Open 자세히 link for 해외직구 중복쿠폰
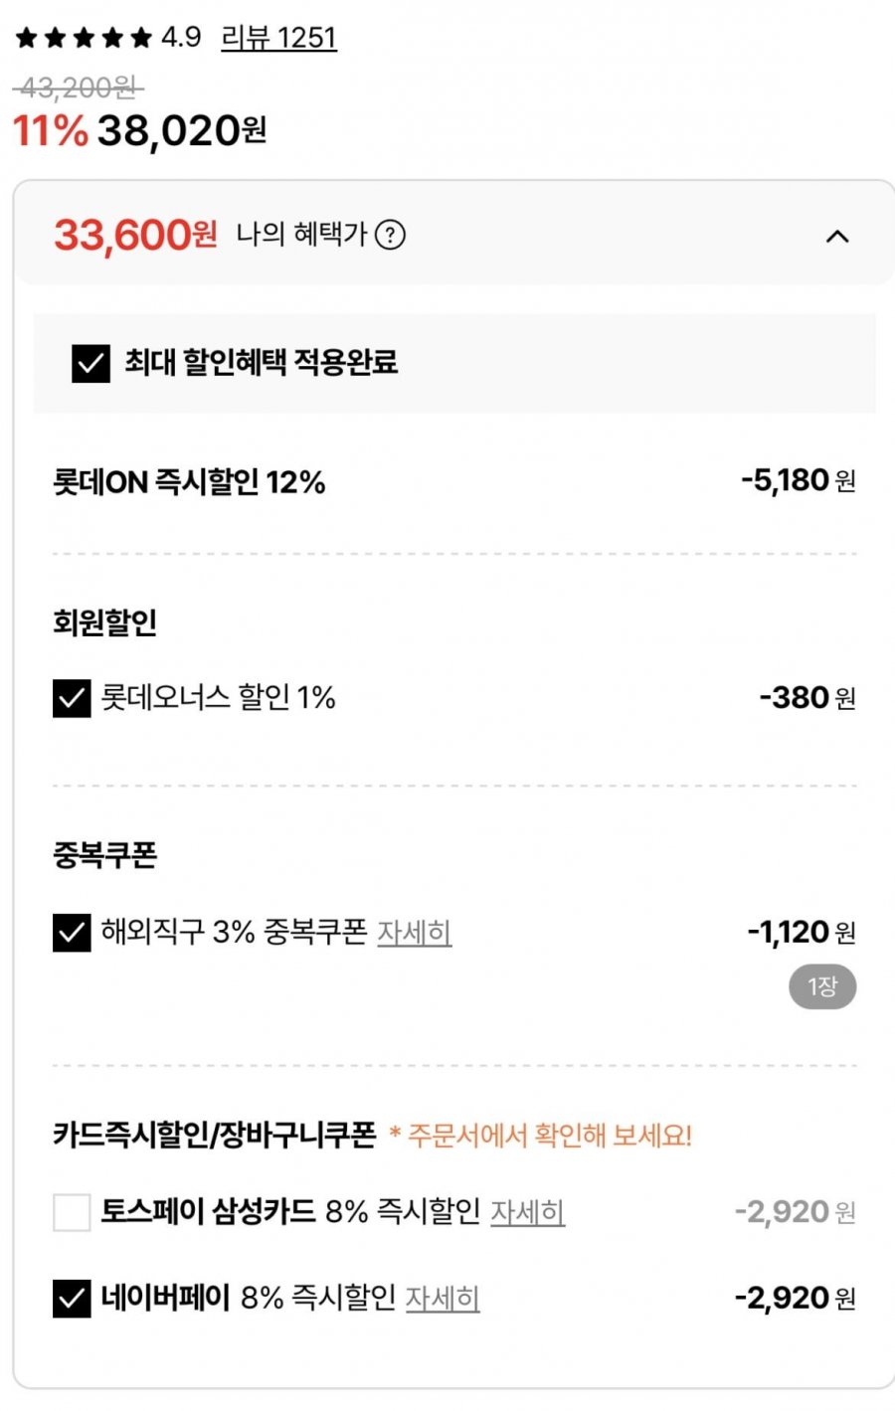Image resolution: width=895 pixels, height=1411 pixels. (x=414, y=933)
